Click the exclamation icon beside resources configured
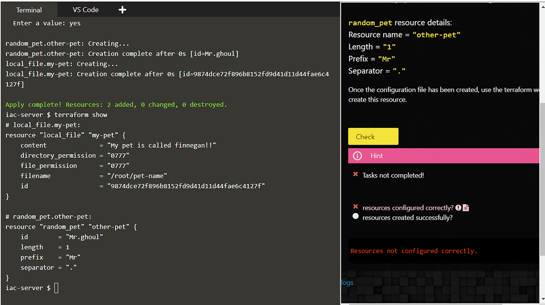Screen dimensions: 545x305 [458, 208]
